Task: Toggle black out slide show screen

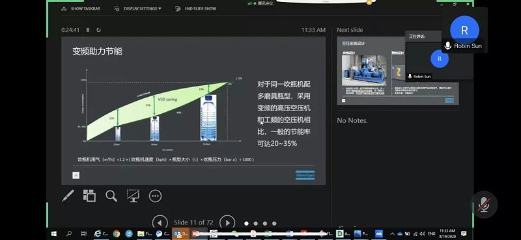Action: [133, 196]
